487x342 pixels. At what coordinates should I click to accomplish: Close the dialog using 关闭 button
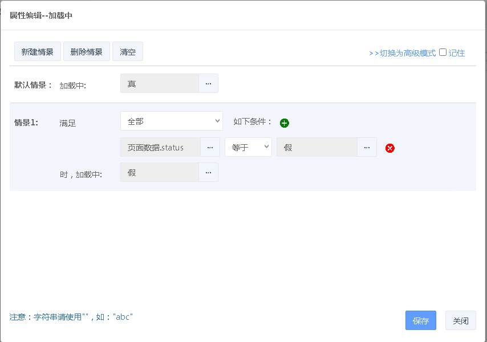click(x=461, y=320)
